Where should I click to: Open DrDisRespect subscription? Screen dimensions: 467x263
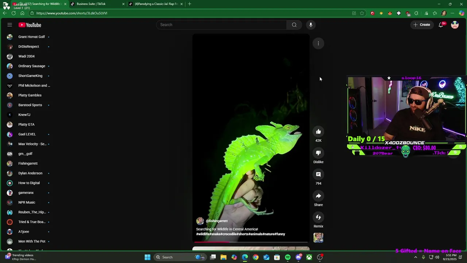28,47
